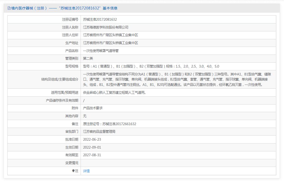Open the 详情 link
The width and height of the screenshot is (284, 185).
pos(86,171)
